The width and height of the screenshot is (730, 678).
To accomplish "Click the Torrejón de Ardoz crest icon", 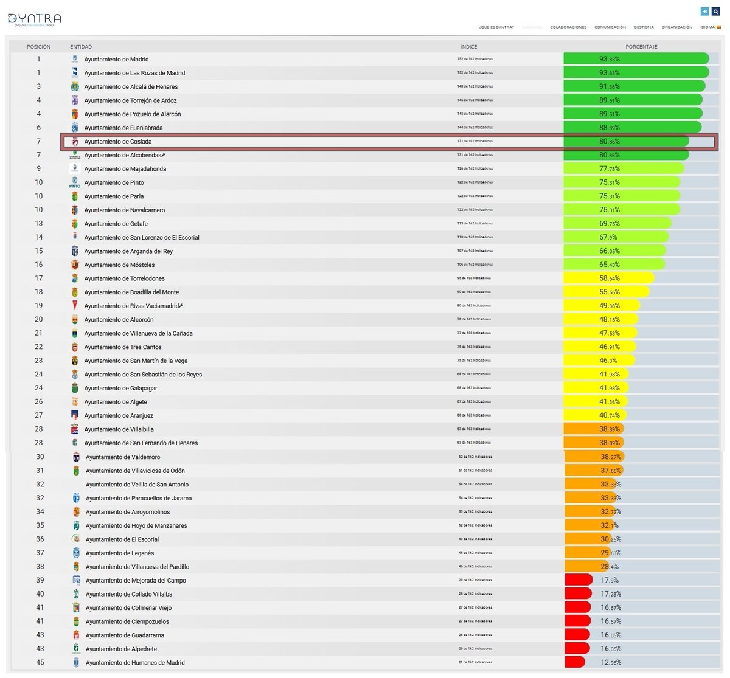I will [75, 100].
